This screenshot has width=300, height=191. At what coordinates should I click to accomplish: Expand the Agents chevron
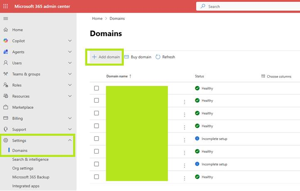[x=70, y=52]
